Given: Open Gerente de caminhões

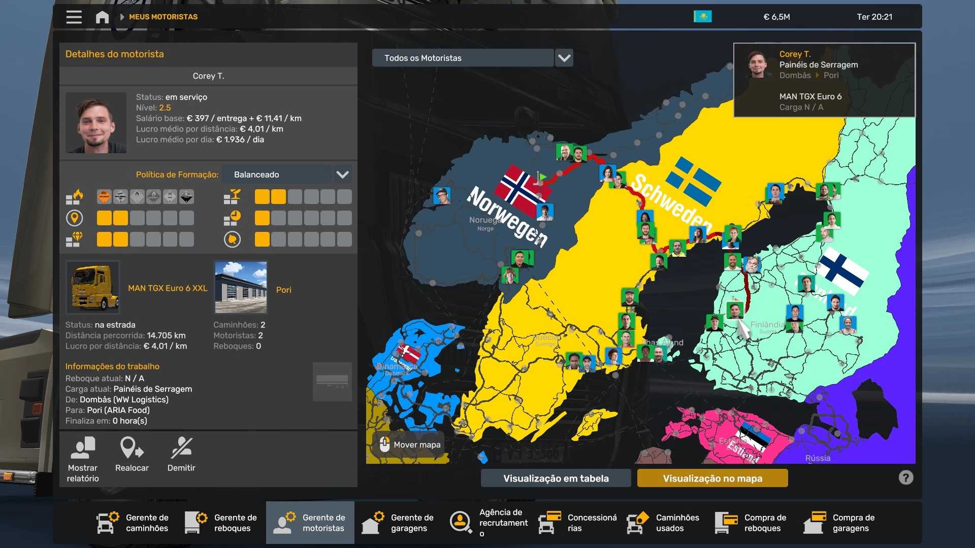Looking at the screenshot, I should coord(133,523).
